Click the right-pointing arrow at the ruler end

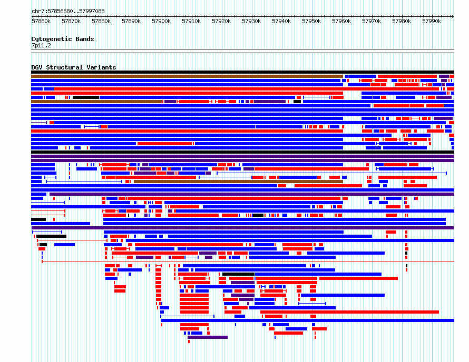click(453, 16)
